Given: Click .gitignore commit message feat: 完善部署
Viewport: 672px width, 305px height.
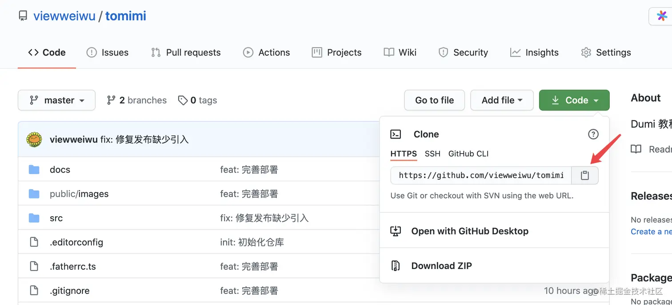Looking at the screenshot, I should pos(249,291).
